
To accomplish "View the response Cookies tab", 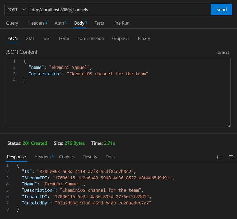I will pos(67,157).
